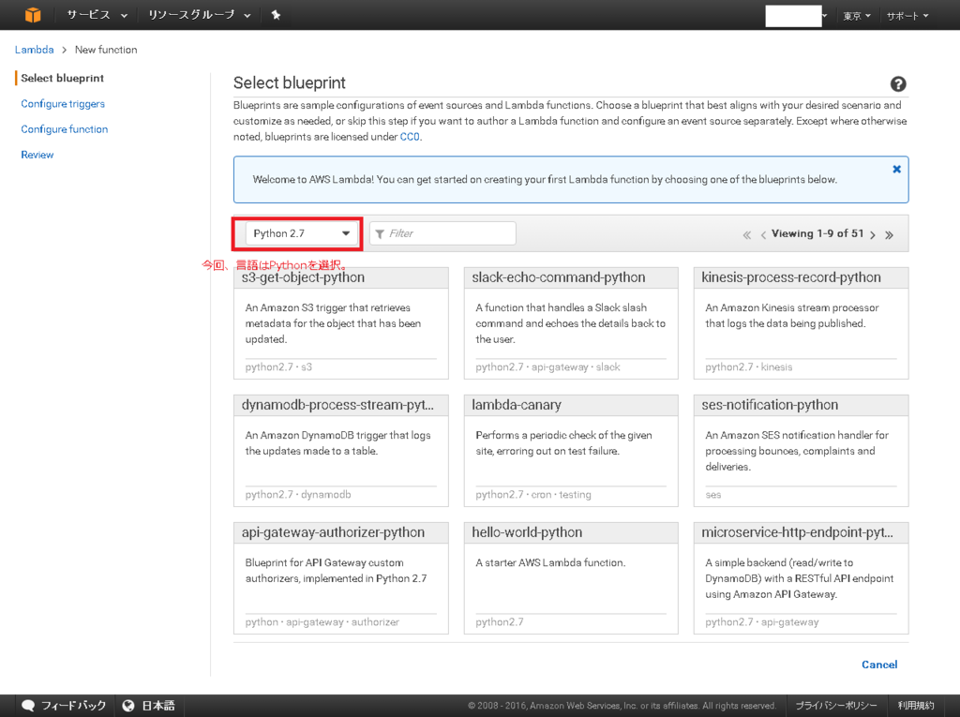
Task: Open プライバシーポリシー link in footer
Action: click(835, 706)
